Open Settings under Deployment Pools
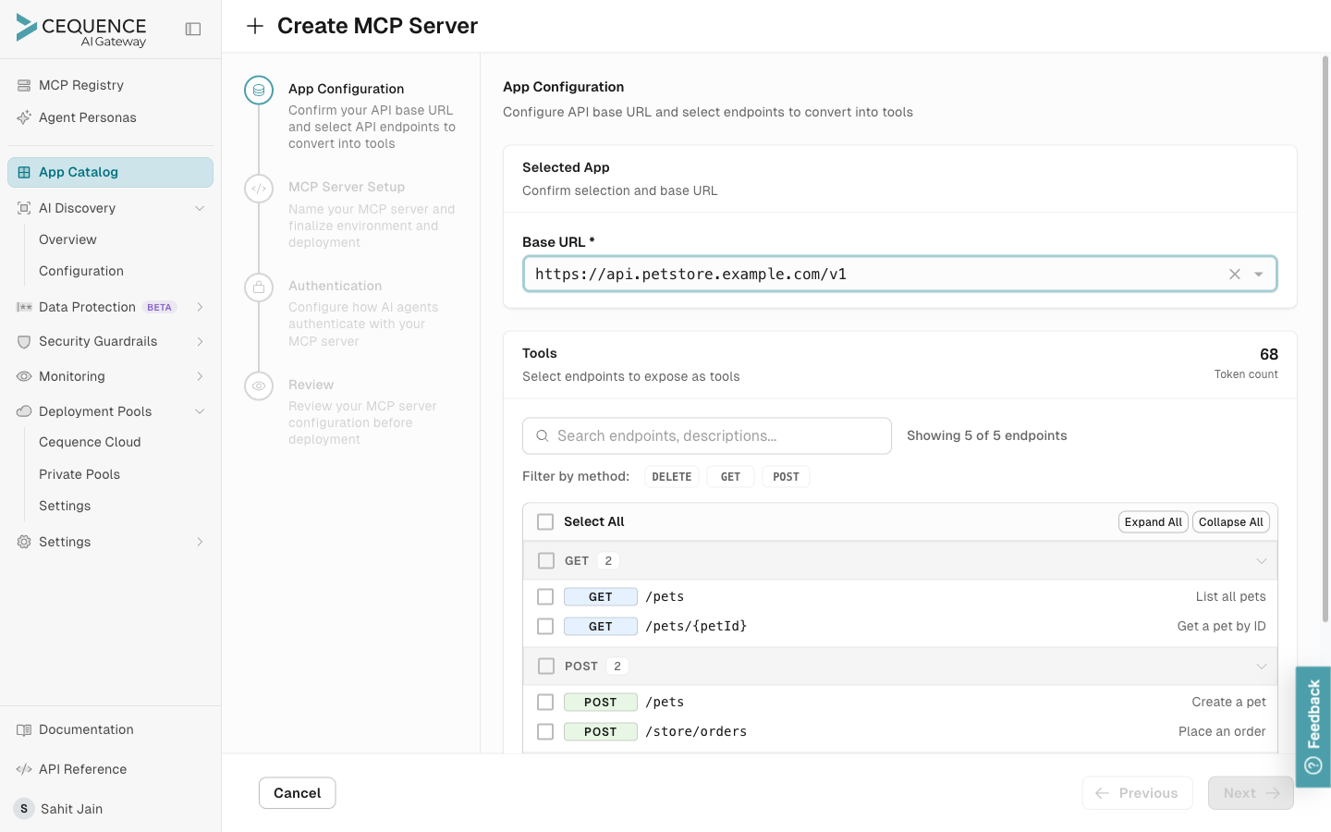1331x832 pixels. coord(65,506)
